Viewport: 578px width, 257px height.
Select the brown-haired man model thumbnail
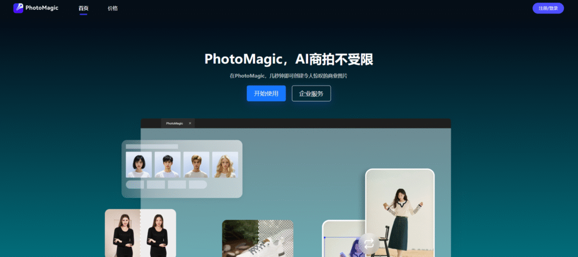[x=196, y=165]
